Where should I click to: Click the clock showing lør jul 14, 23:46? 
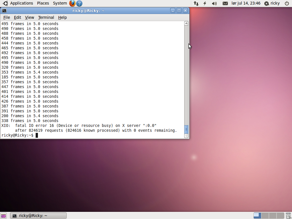click(x=246, y=3)
